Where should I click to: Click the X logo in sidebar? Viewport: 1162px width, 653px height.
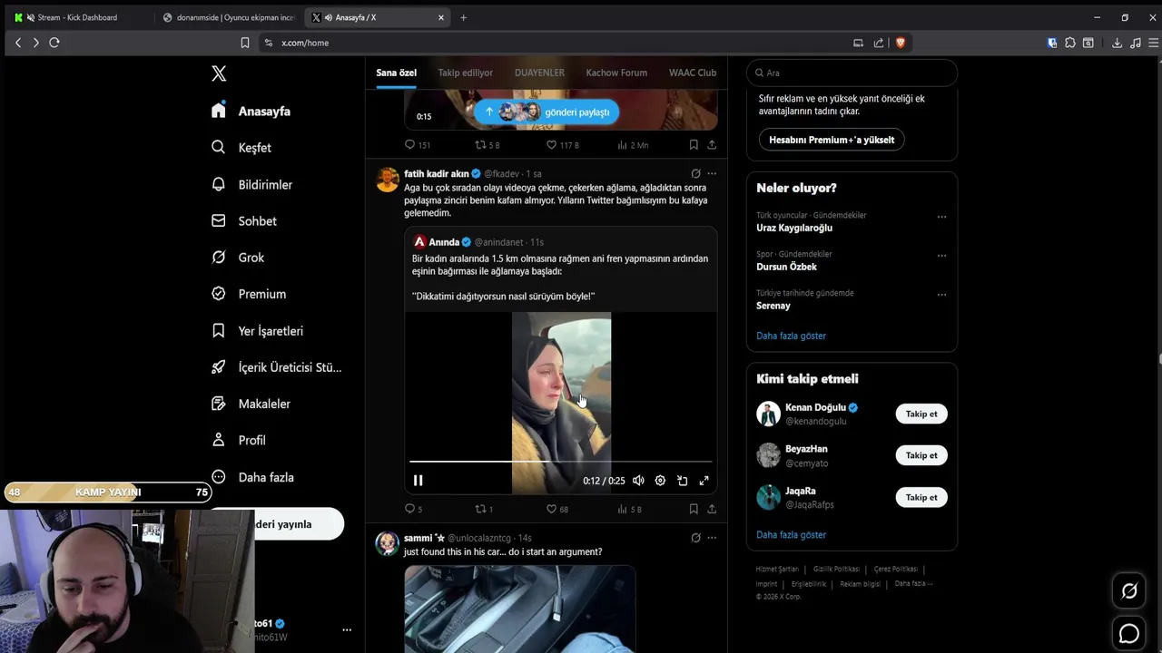click(219, 73)
